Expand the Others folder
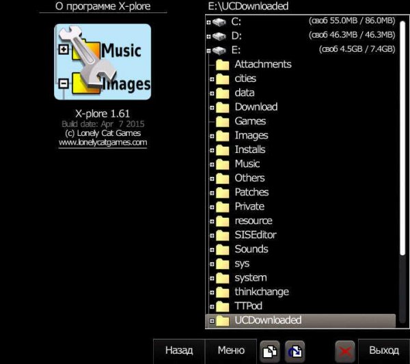 click(x=212, y=179)
